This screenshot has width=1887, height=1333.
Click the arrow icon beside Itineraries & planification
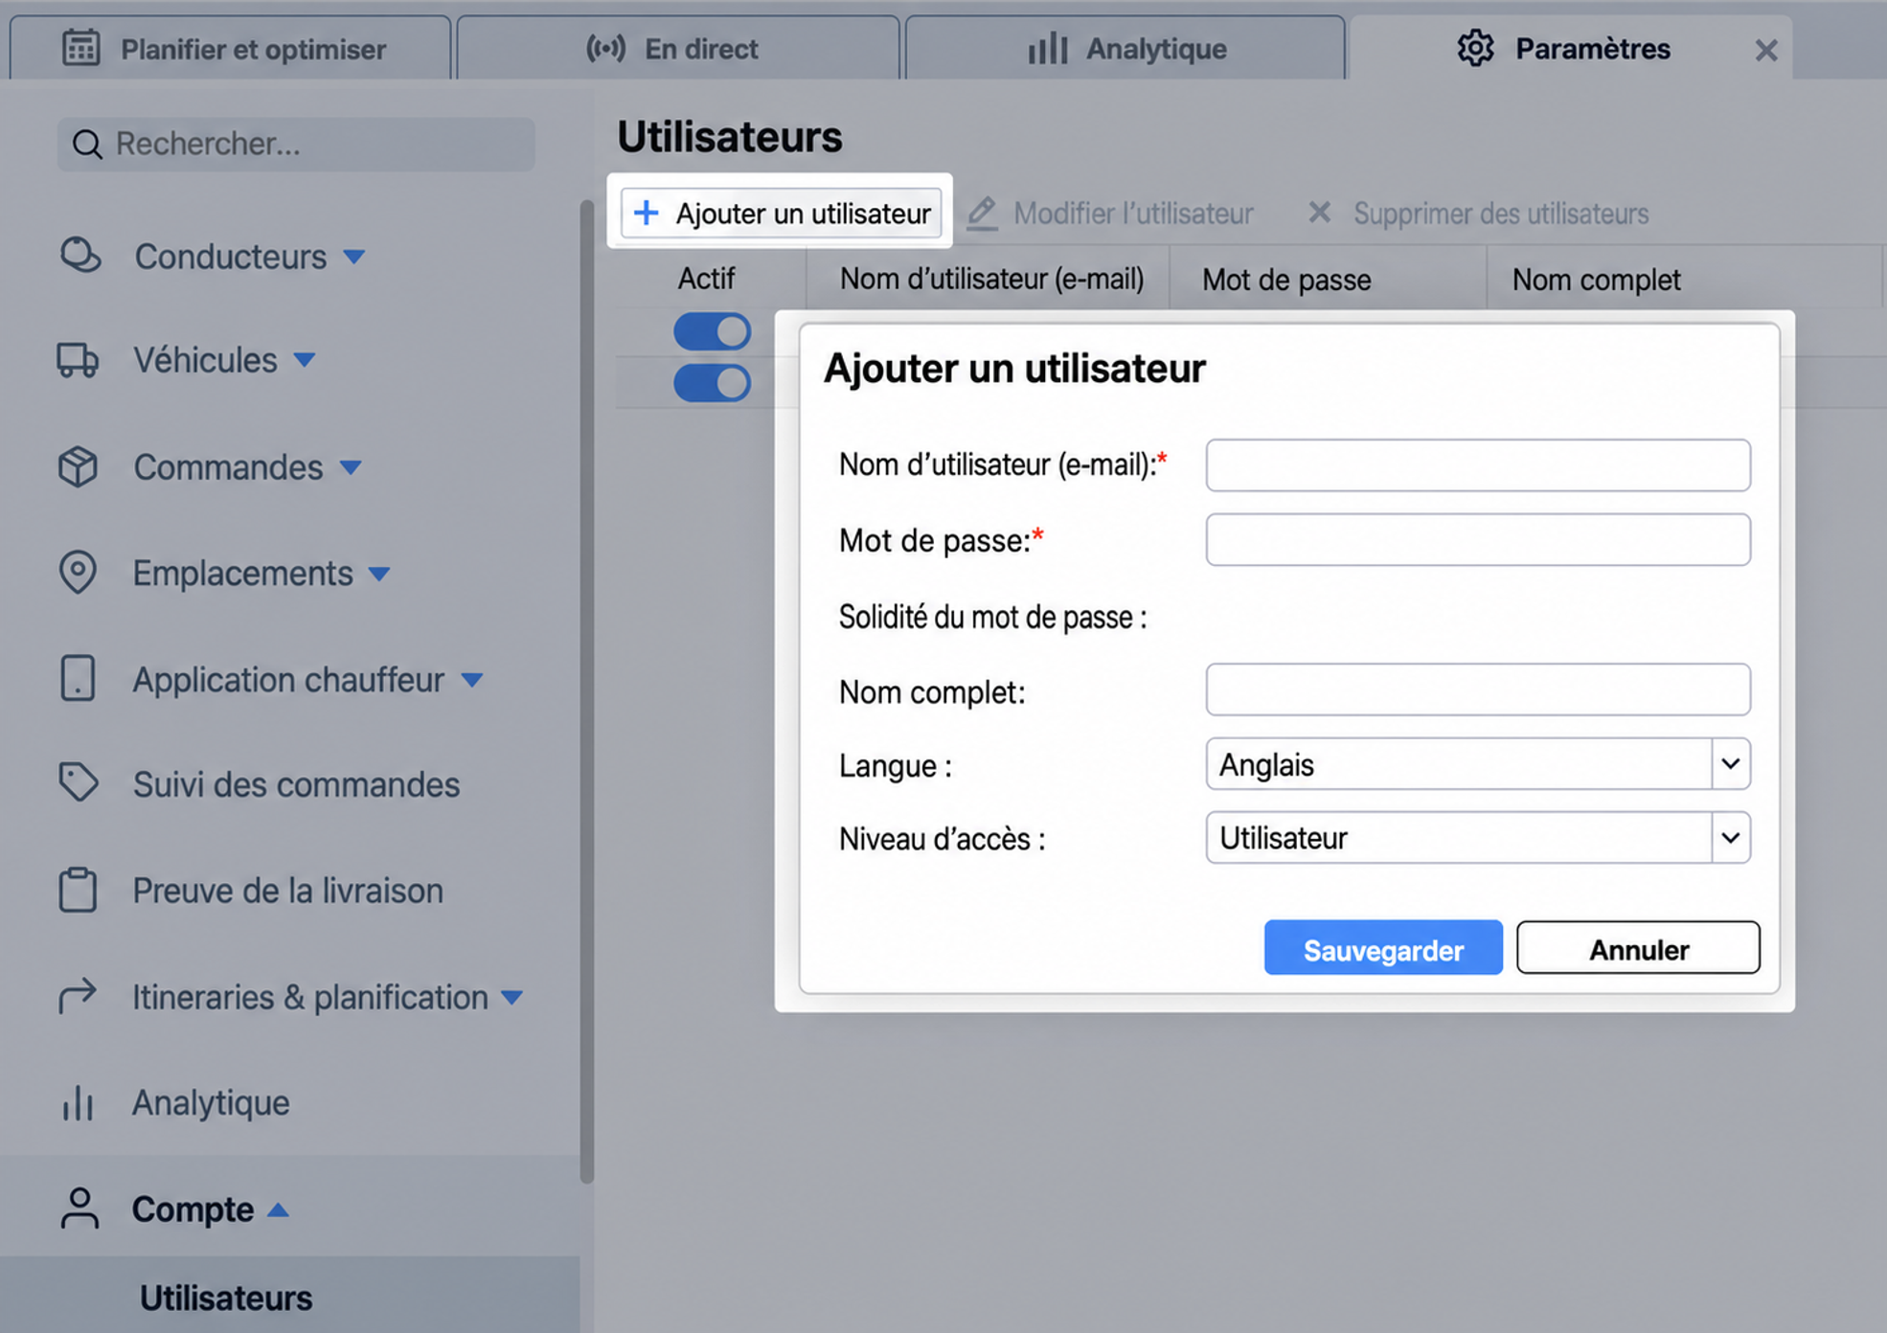(x=78, y=996)
